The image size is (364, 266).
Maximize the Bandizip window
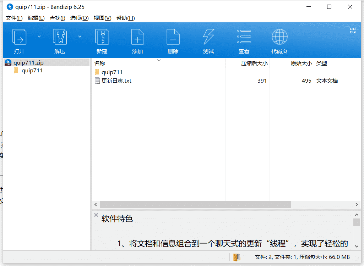point(329,7)
